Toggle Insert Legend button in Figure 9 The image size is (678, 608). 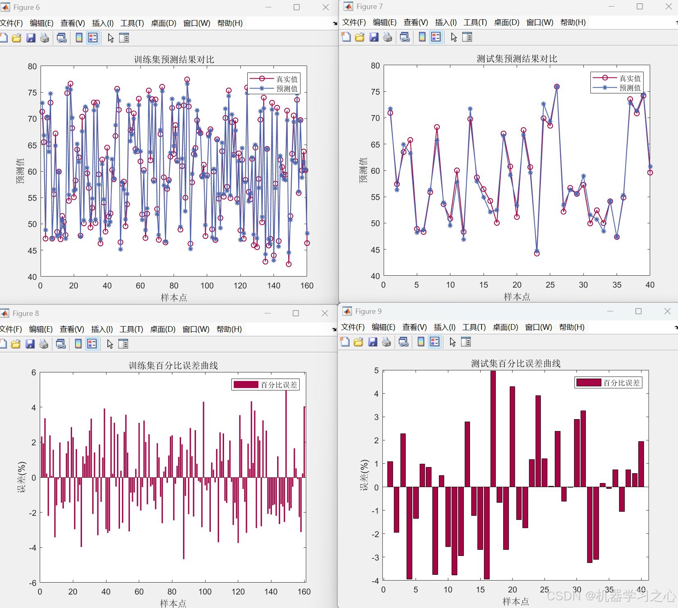click(x=435, y=342)
